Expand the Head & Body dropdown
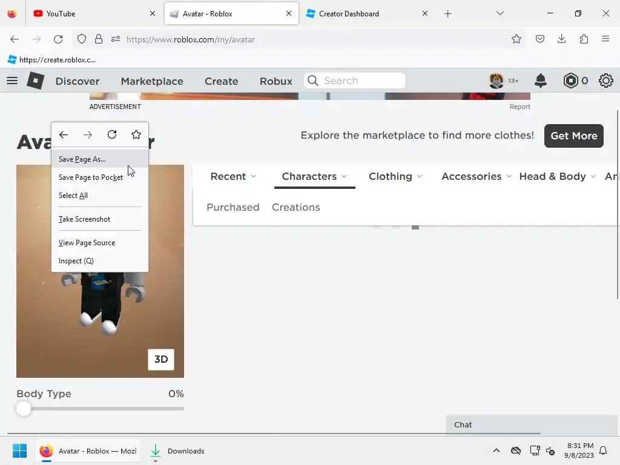 click(558, 176)
